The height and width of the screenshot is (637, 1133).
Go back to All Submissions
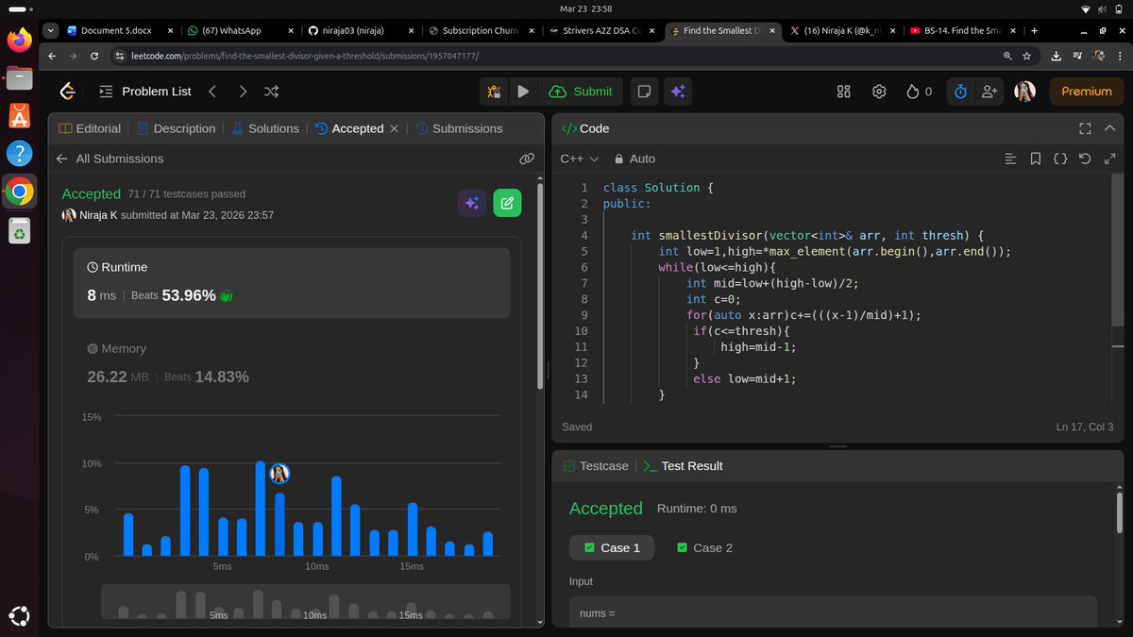pos(110,159)
